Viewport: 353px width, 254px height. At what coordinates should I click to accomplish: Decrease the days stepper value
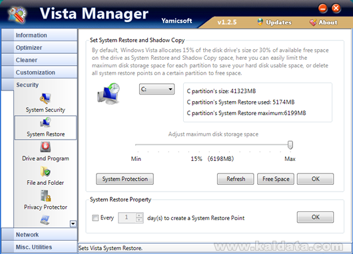coord(139,220)
